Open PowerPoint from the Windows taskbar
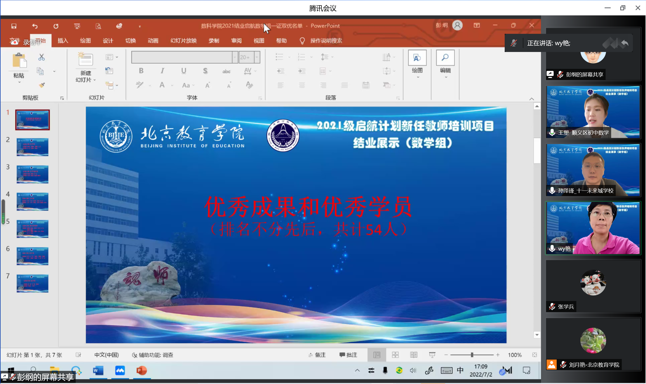The height and width of the screenshot is (384, 646). point(142,371)
